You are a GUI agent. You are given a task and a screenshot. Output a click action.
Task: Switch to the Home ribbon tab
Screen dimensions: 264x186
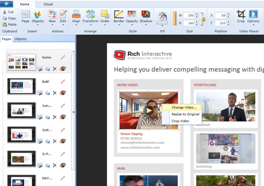25,4
